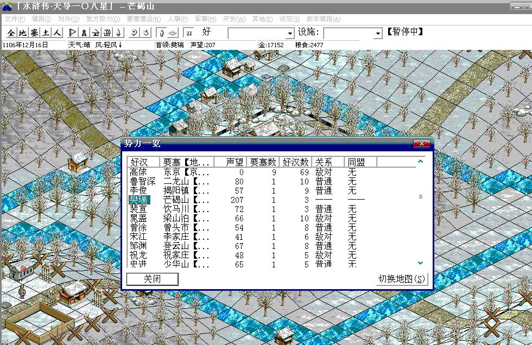Minimize the game window
532x345 pixels.
pos(516,7)
